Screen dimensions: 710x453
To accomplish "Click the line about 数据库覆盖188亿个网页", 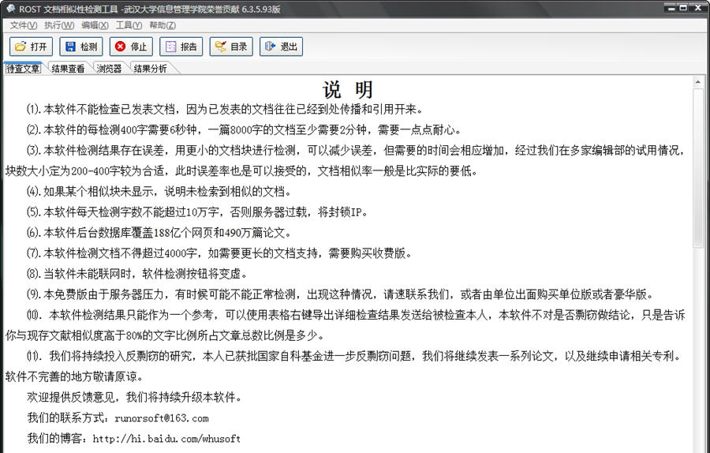I will coord(159,233).
